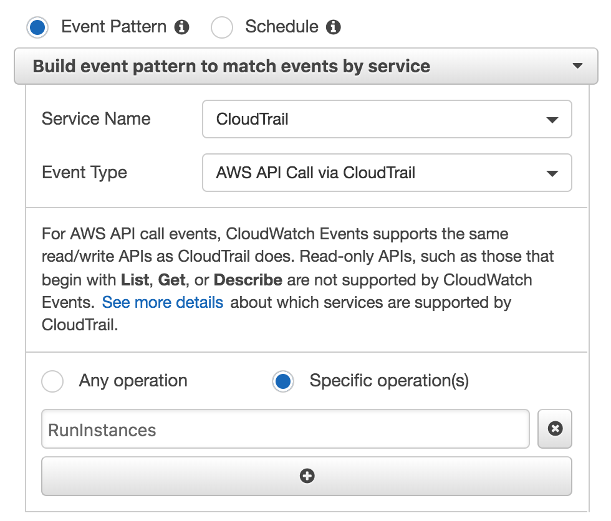The image size is (611, 521).
Task: Open the See more details link
Action: [x=162, y=303]
